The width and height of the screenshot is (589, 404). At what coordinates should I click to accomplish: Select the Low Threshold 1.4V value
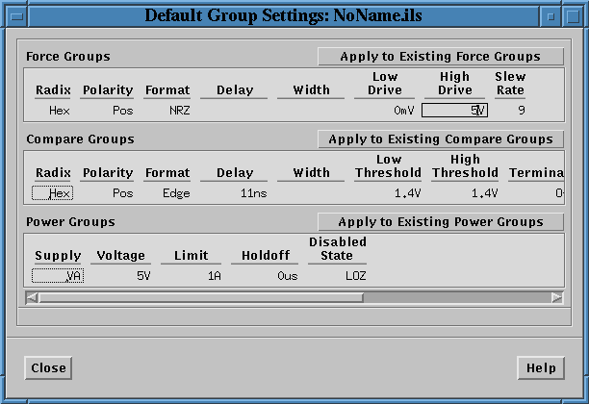[407, 193]
